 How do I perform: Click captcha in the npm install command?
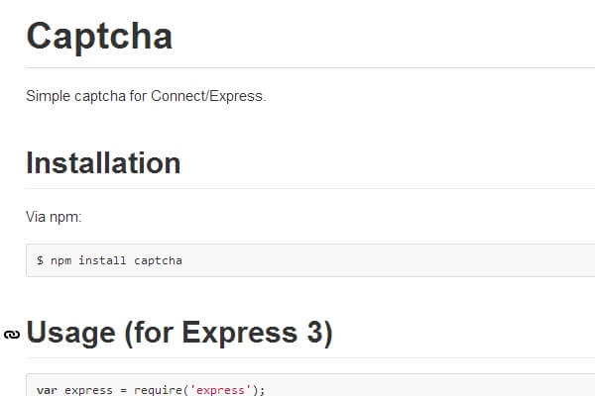tap(159, 260)
